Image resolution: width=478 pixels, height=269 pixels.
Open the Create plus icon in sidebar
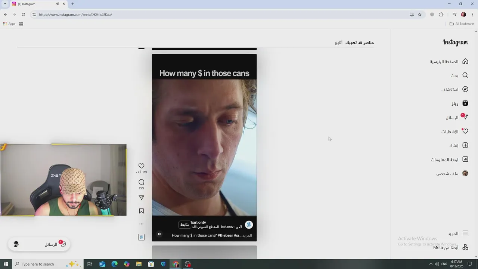tap(465, 145)
